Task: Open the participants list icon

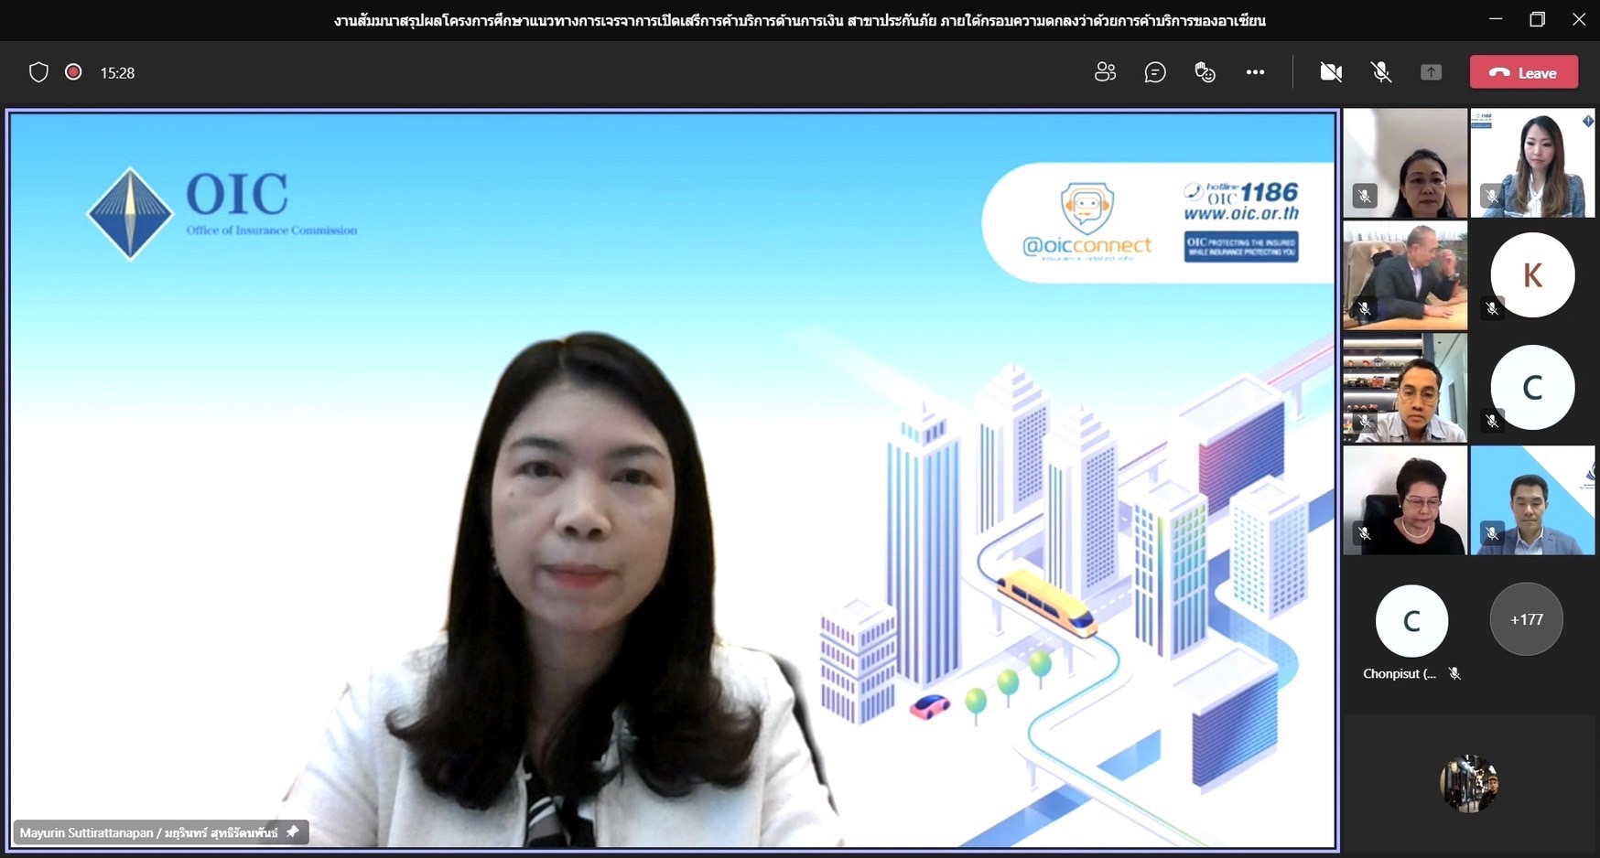Action: tap(1105, 72)
